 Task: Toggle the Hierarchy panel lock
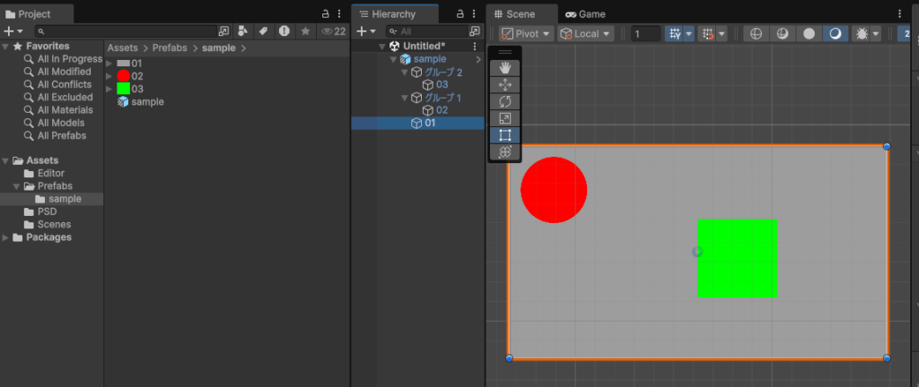pyautogui.click(x=460, y=13)
